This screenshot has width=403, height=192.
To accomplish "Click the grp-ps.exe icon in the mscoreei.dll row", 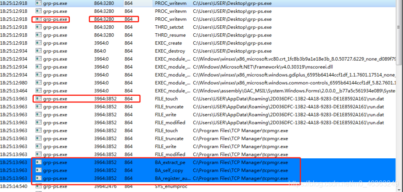I will pos(39,67).
